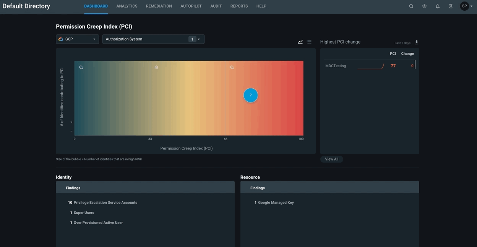Zoom into the high-risk PCI chart zone

pos(232,67)
